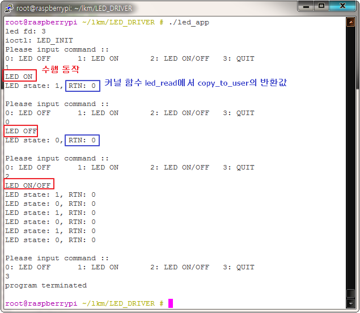
Task: Click the boxed 'LED ON/OFF' output line
Action: pos(28,185)
